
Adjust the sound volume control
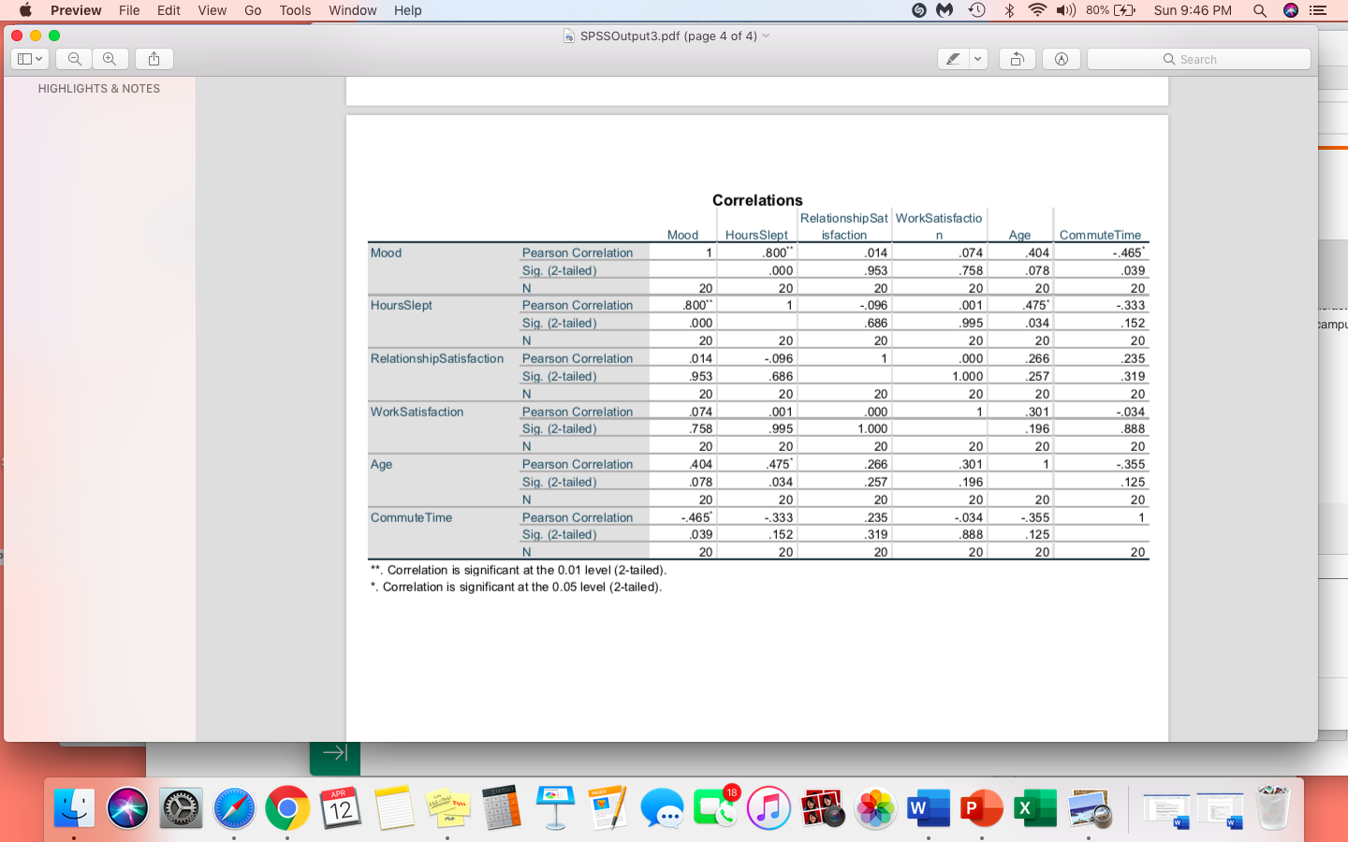(x=1067, y=10)
